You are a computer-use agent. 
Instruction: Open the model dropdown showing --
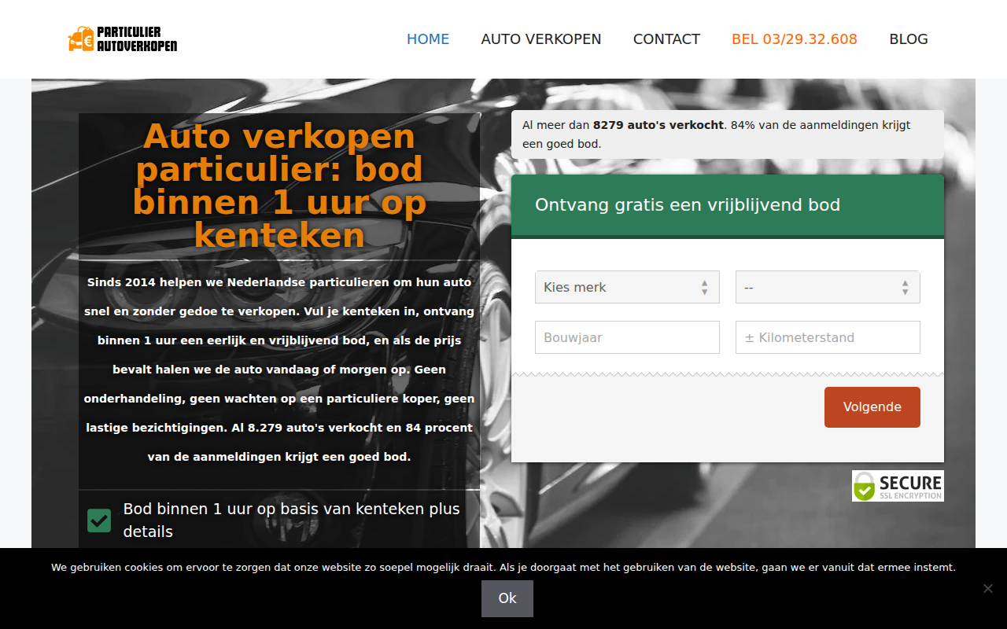828,287
